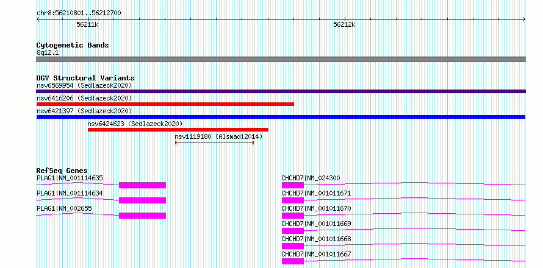Select the nsv6416206 red variant bar
Image resolution: width=543 pixels, height=268 pixels.
pyautogui.click(x=165, y=104)
